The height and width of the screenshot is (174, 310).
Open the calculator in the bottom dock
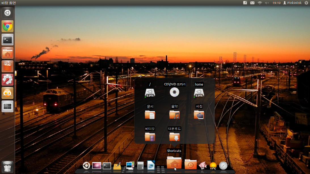140,166
